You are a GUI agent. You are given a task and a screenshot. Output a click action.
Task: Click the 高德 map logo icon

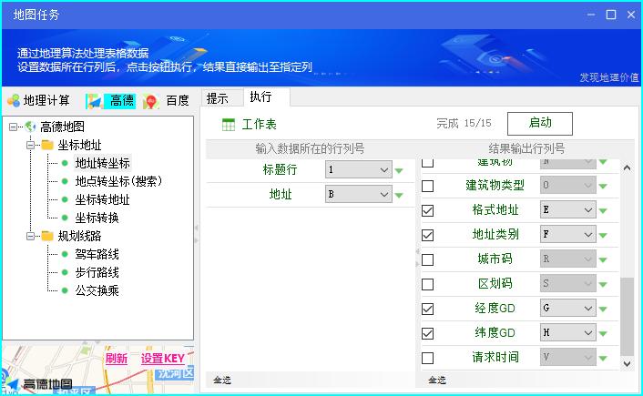tap(94, 101)
